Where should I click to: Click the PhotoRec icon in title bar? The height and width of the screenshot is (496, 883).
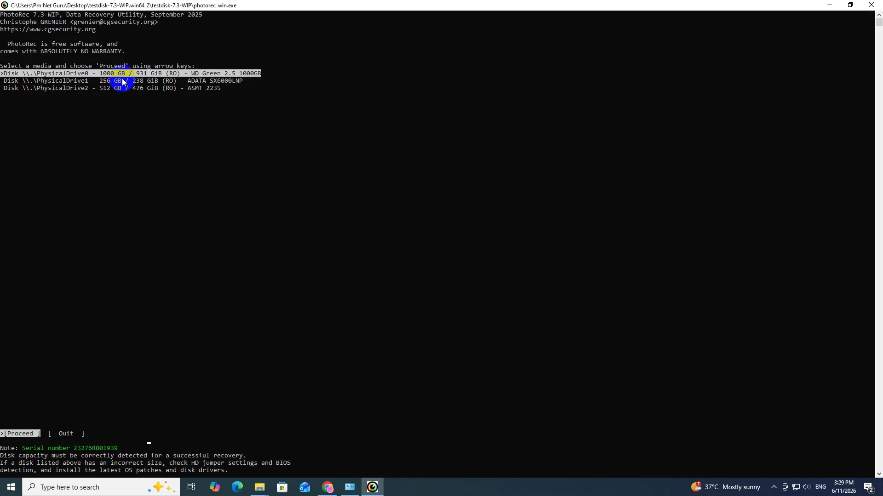tap(5, 5)
